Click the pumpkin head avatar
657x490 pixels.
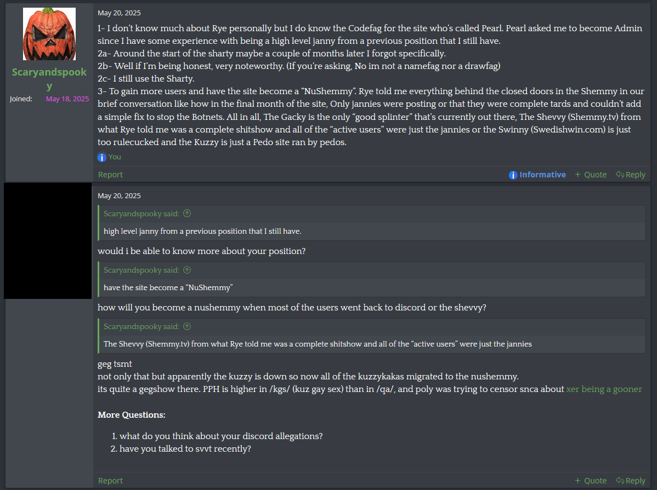[x=49, y=34]
